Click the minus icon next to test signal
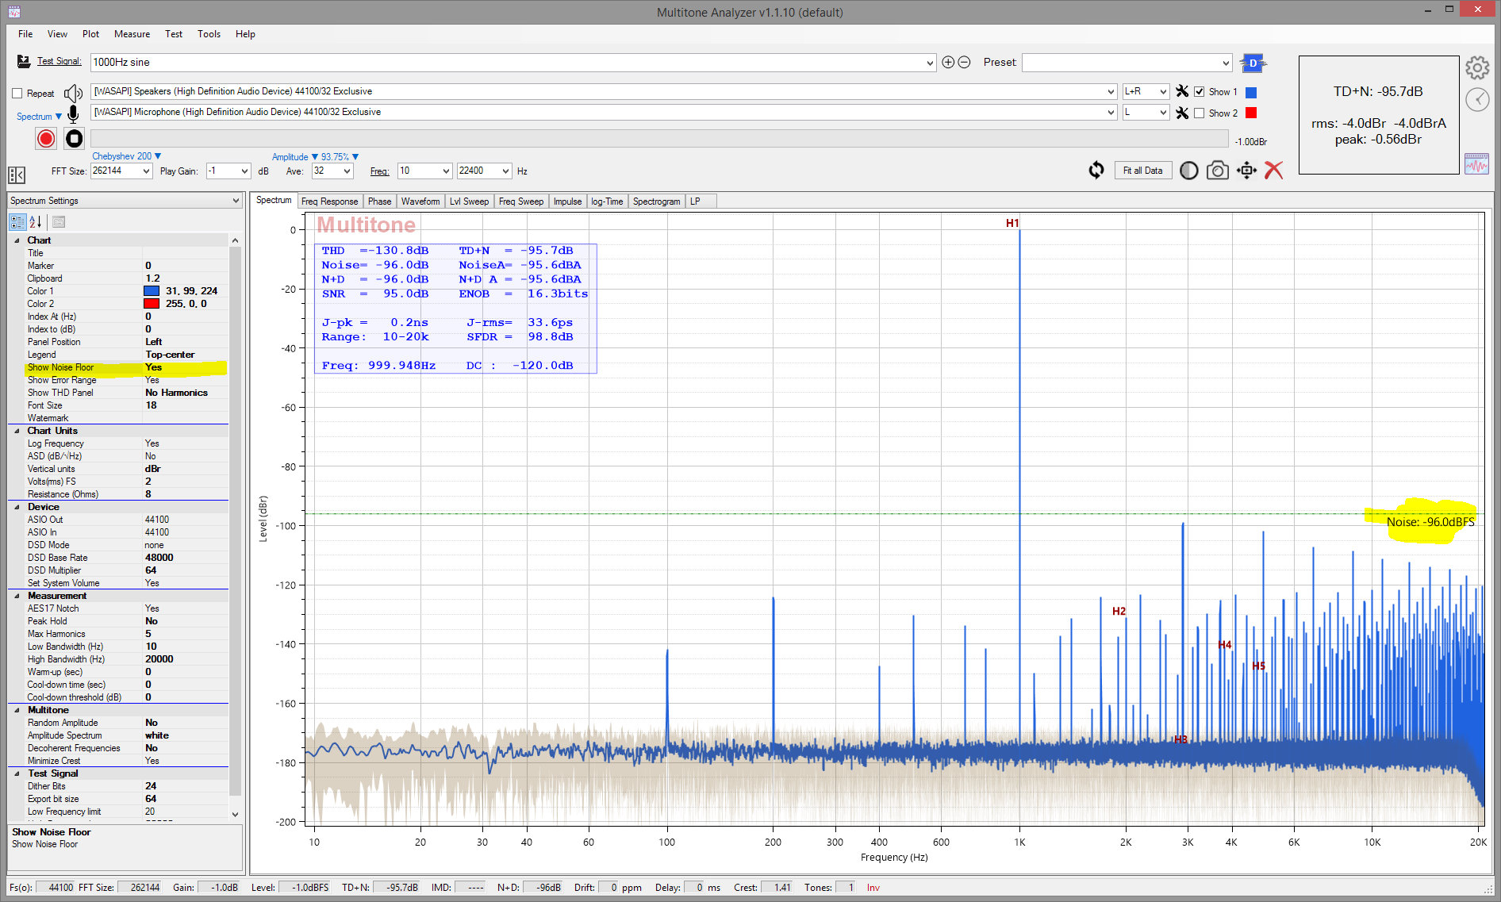The height and width of the screenshot is (902, 1501). click(x=964, y=62)
